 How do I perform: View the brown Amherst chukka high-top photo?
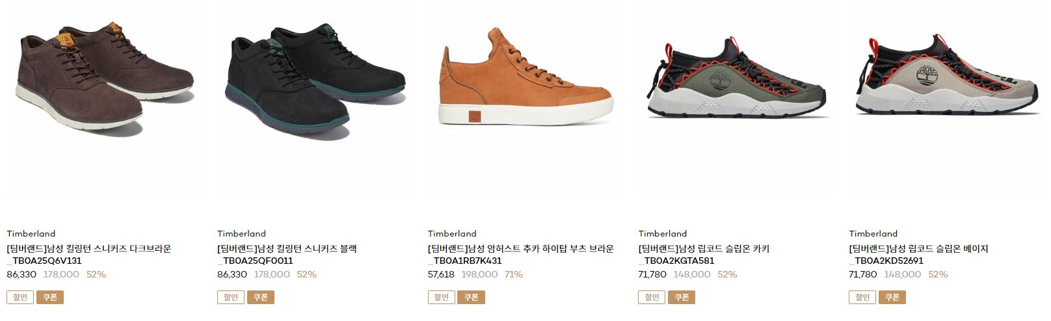click(x=525, y=99)
